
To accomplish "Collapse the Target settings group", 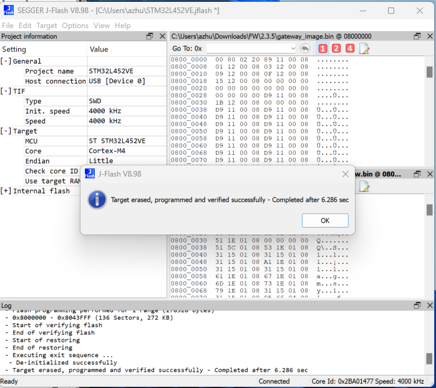I will [x=6, y=131].
